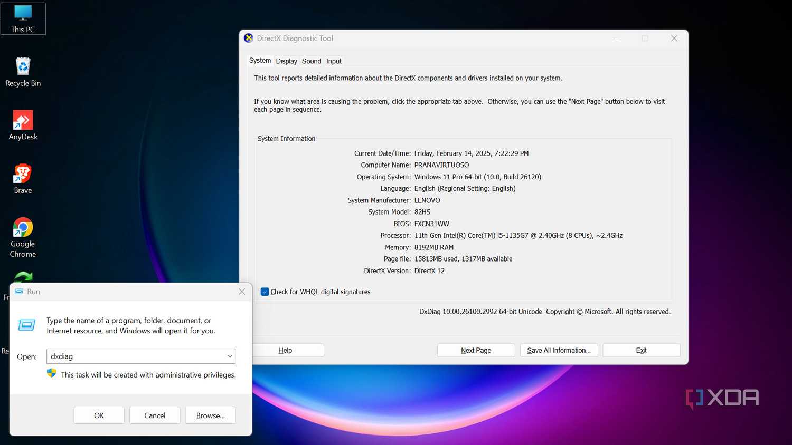
Task: Select the Recycle Bin desktop icon
Action: pos(23,72)
